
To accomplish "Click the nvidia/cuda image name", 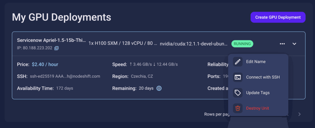I will (x=193, y=44).
